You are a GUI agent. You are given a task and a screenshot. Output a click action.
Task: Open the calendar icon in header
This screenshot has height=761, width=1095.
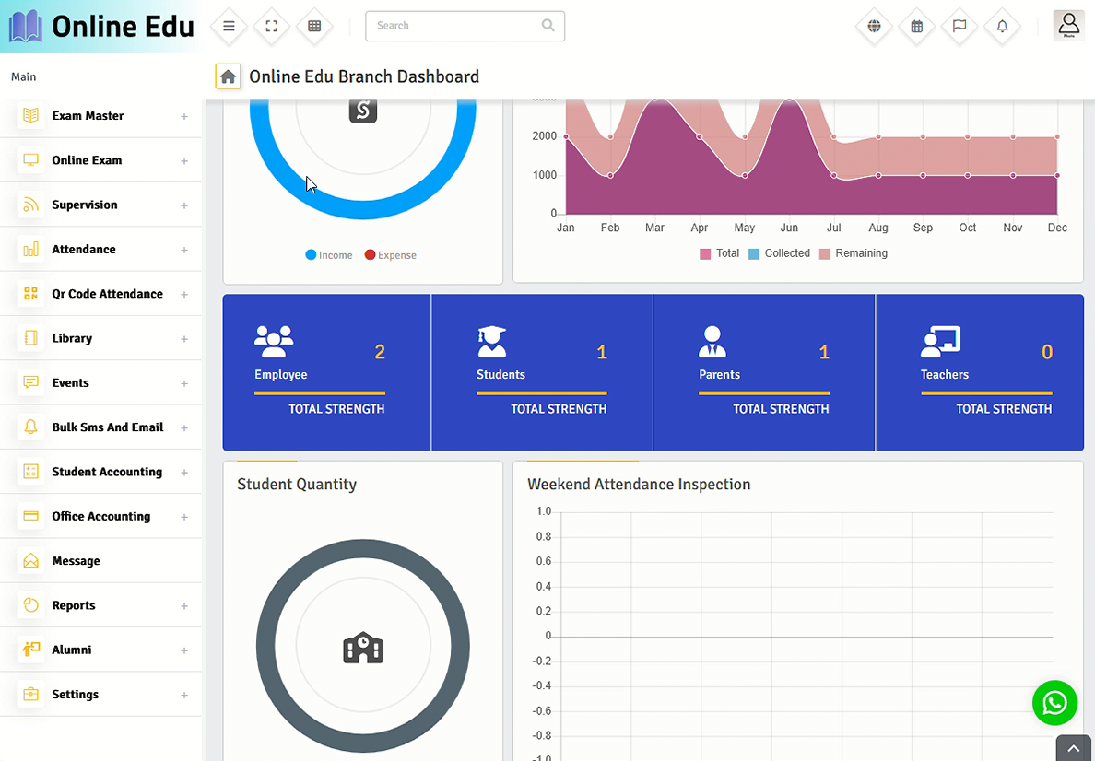click(x=916, y=26)
